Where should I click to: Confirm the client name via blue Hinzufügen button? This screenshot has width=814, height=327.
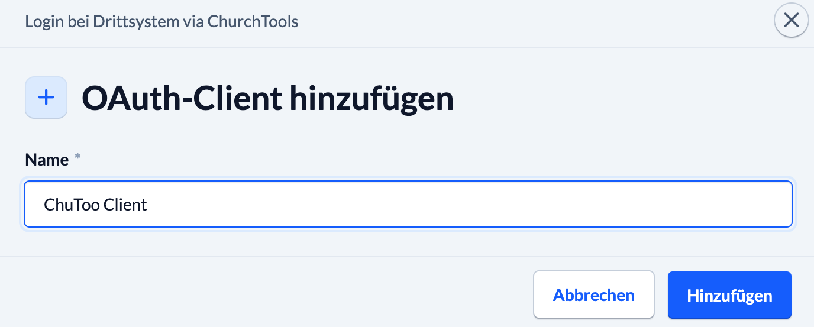click(729, 295)
